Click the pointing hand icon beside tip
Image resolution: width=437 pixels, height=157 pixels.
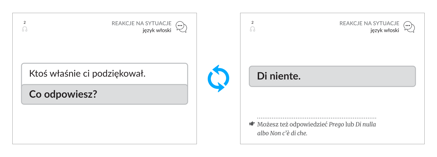(252, 124)
